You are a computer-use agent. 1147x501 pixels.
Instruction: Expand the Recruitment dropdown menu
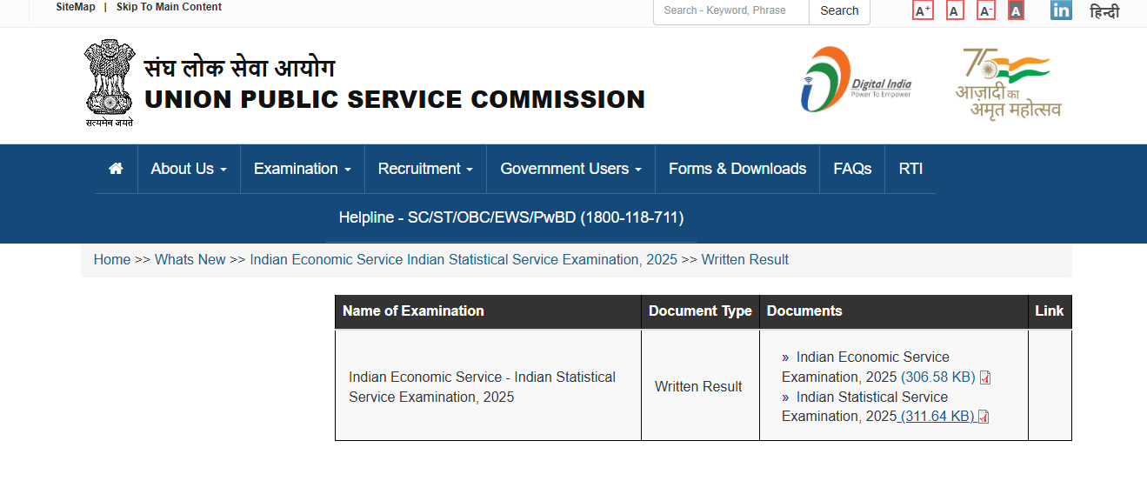click(x=425, y=169)
